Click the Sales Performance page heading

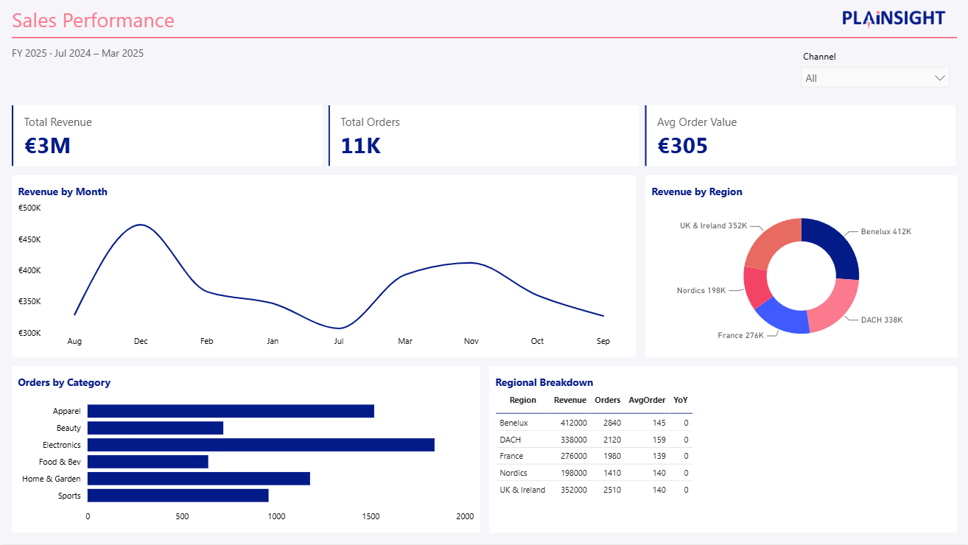point(94,21)
